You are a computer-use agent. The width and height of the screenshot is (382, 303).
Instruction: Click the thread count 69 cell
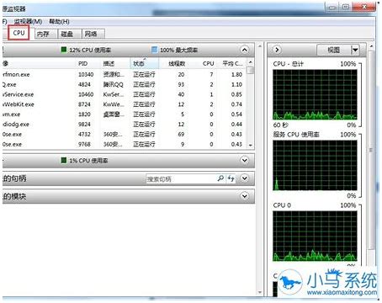(x=181, y=135)
